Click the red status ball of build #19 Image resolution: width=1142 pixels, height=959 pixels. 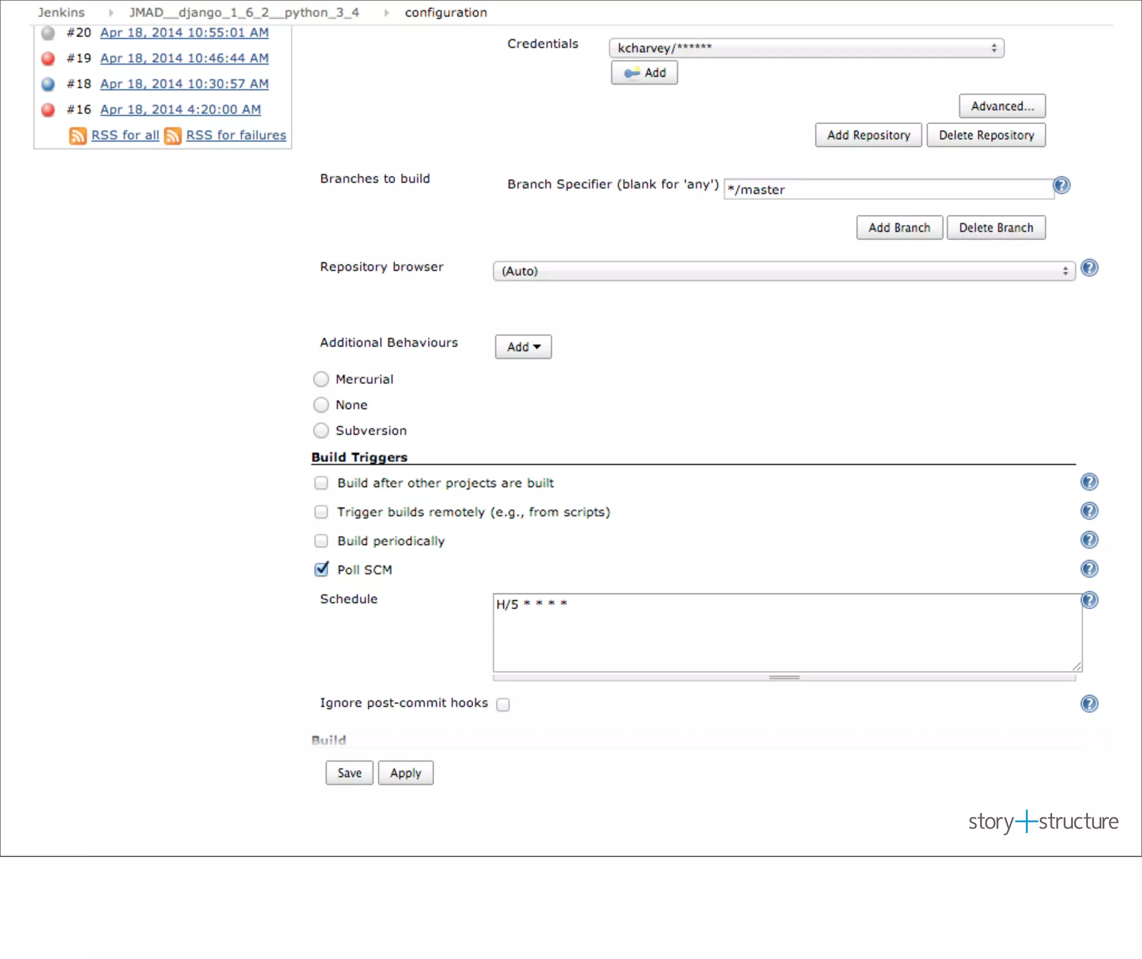point(49,58)
